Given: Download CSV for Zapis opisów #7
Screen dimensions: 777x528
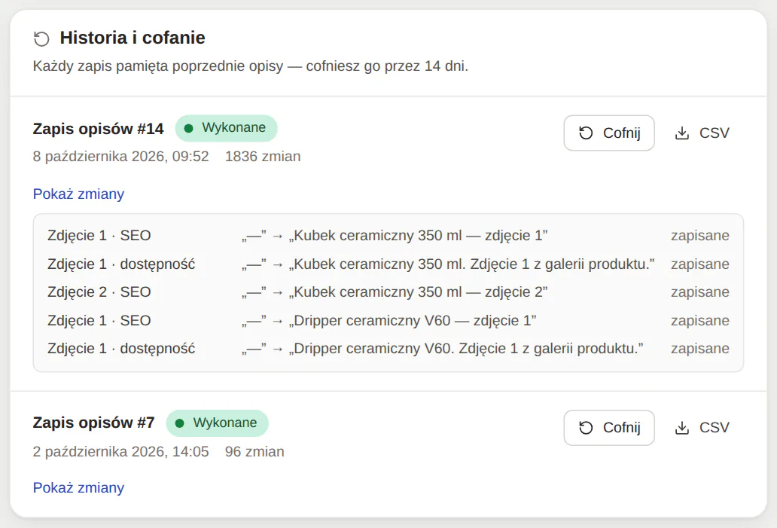Looking at the screenshot, I should click(702, 427).
